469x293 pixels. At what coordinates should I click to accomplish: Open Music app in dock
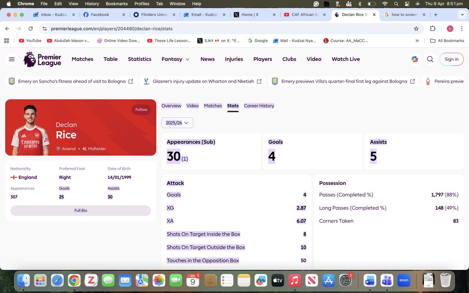tap(294, 280)
